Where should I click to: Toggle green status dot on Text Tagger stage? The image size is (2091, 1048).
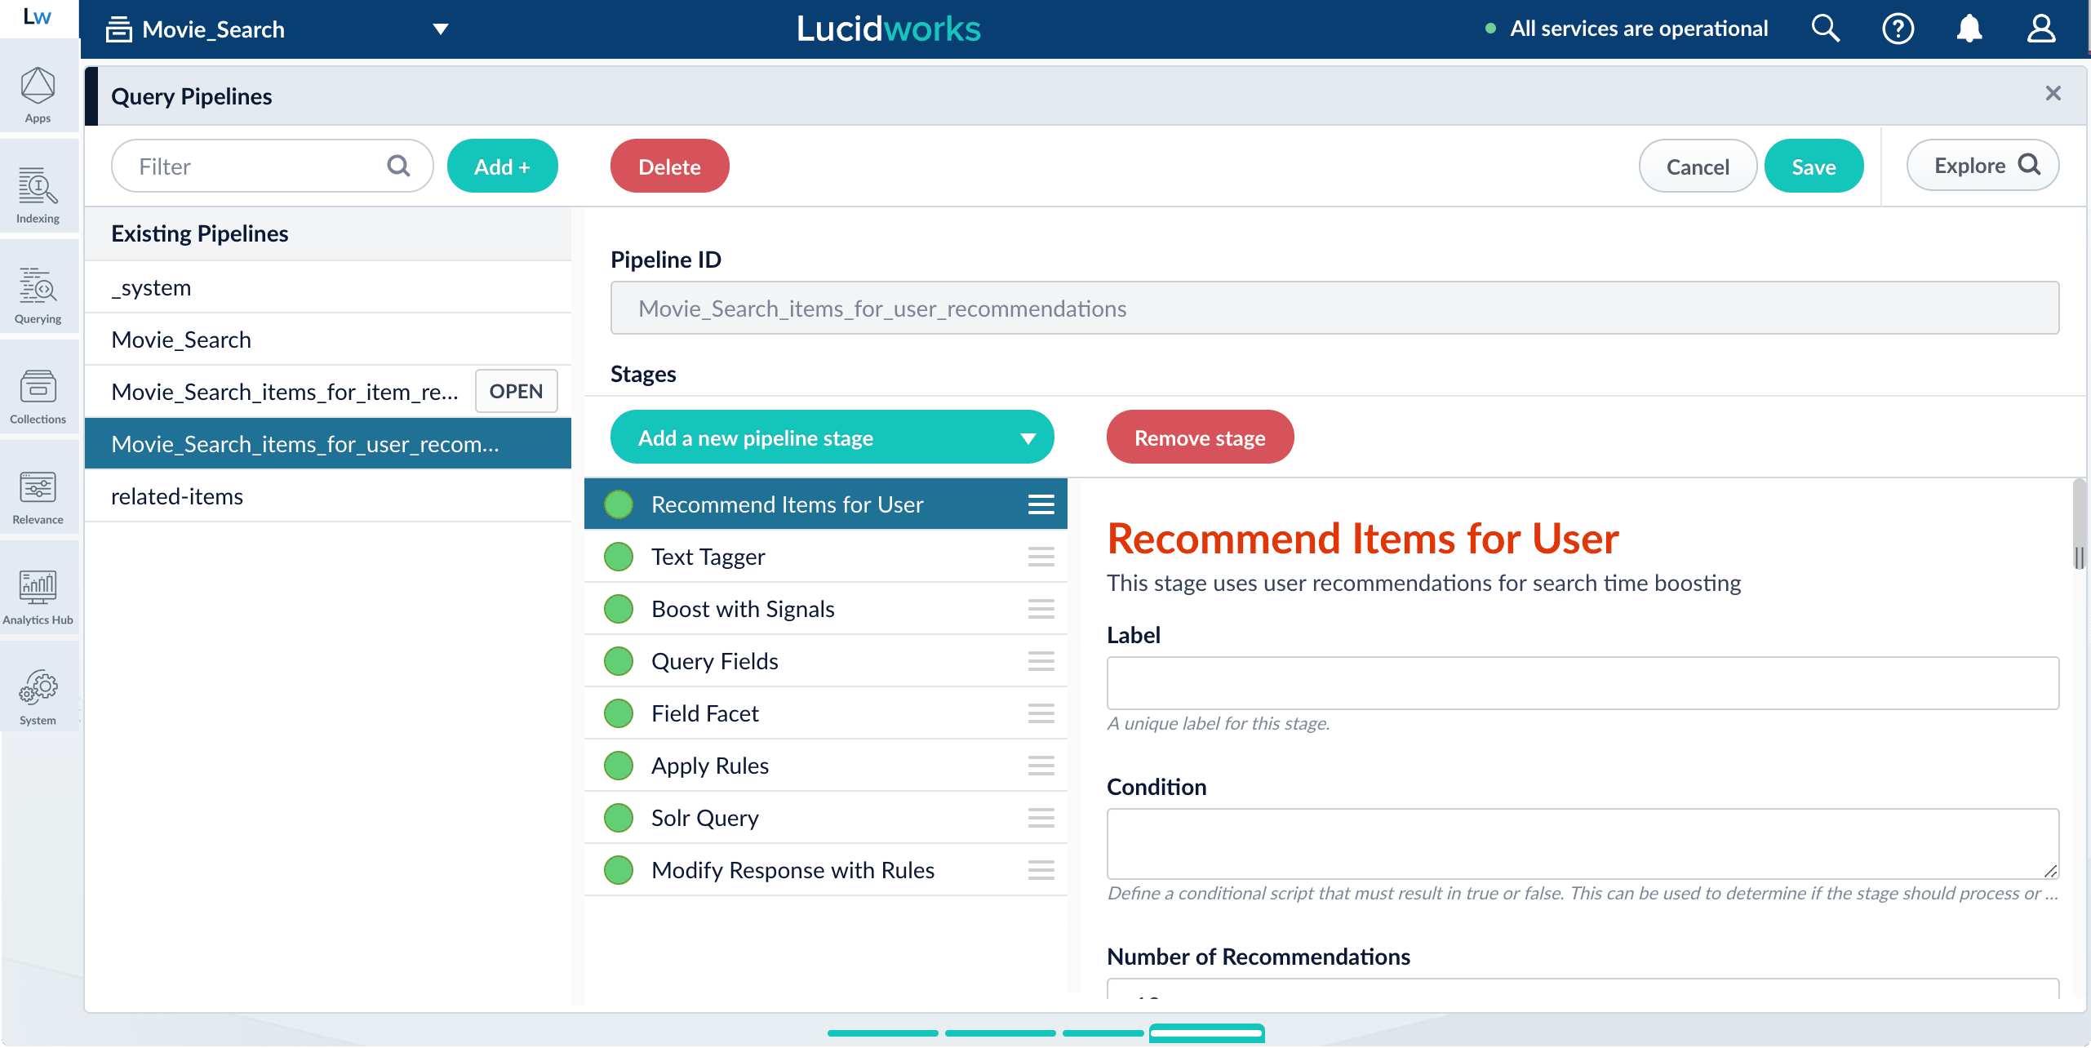pos(619,556)
